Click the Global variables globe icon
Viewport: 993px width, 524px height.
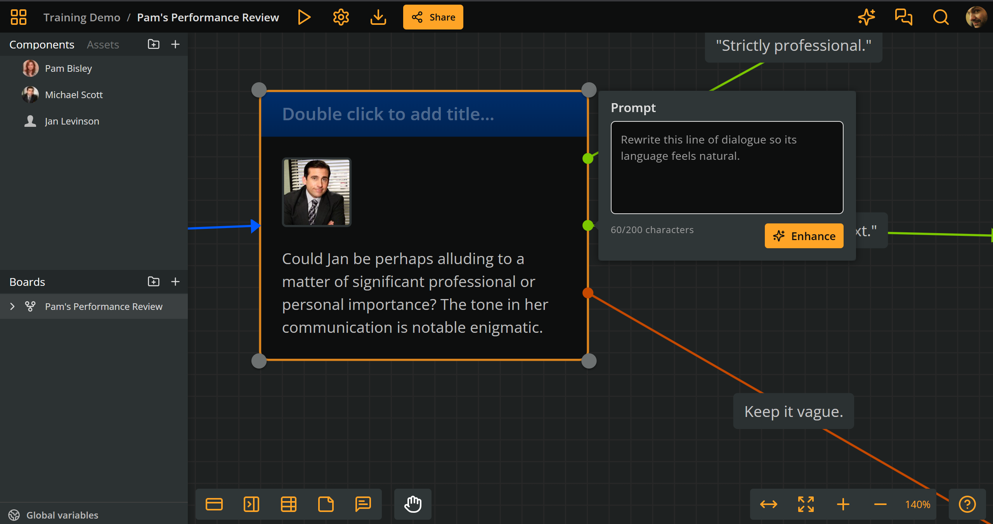tap(14, 515)
